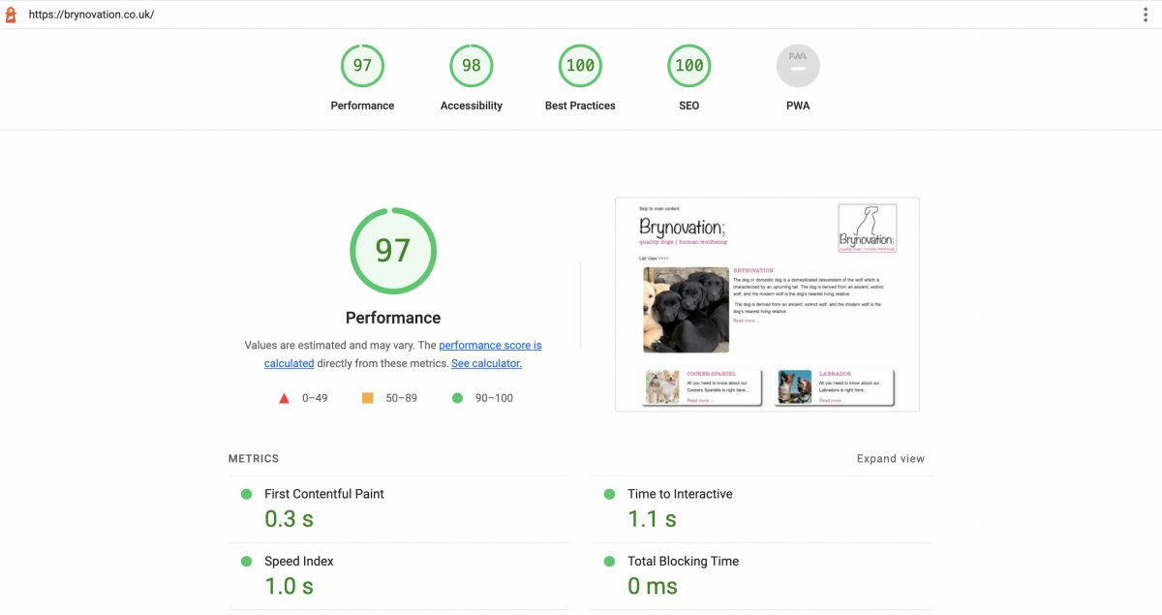The image size is (1162, 615).
Task: Select the Accessibility score gauge
Action: click(x=472, y=67)
